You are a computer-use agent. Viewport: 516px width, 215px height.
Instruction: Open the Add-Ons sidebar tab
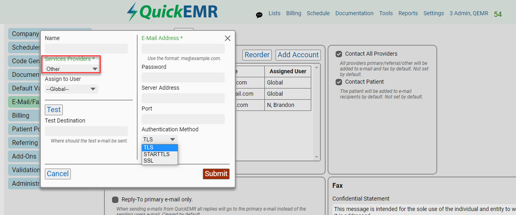tap(25, 157)
